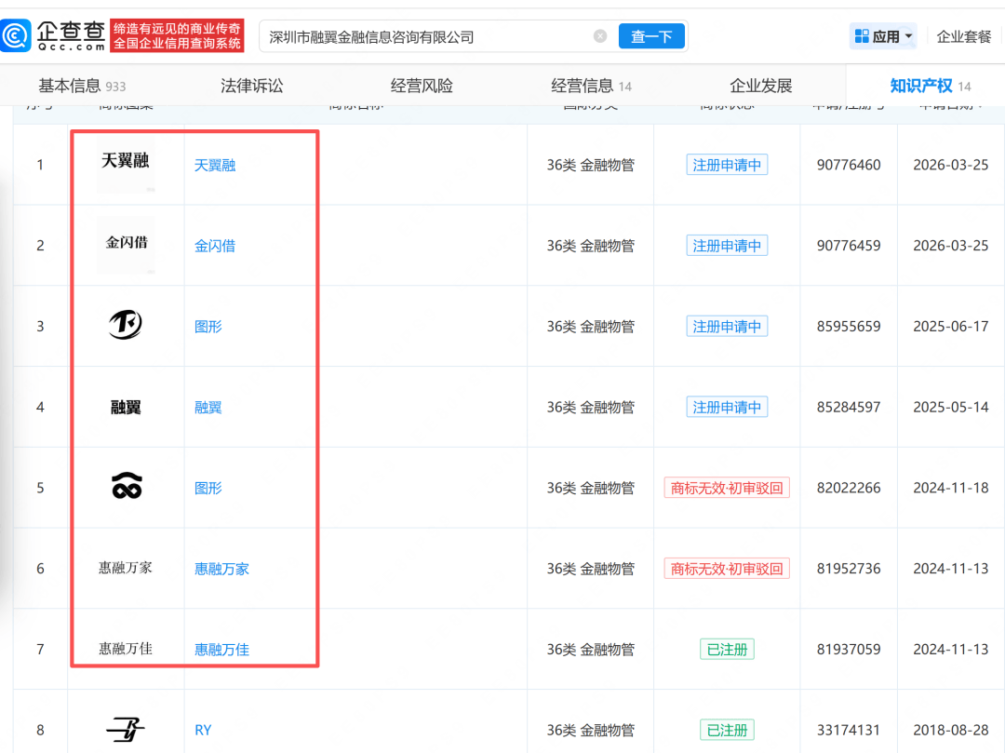Select the application date 2025-05-14
The image size is (1005, 753).
(950, 407)
